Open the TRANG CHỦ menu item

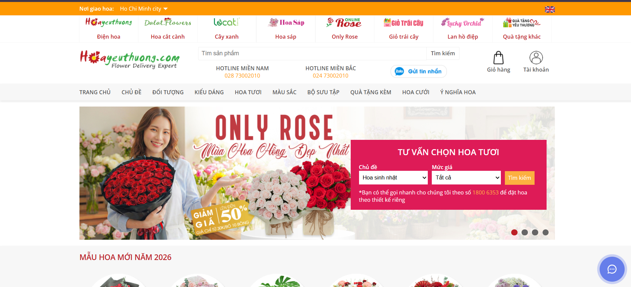95,92
